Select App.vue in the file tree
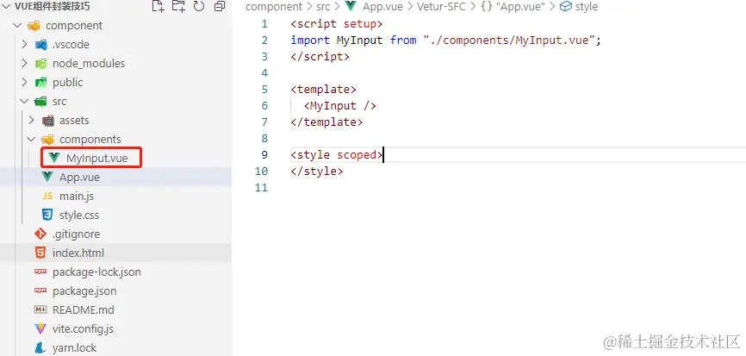Image resolution: width=746 pixels, height=356 pixels. 79,177
